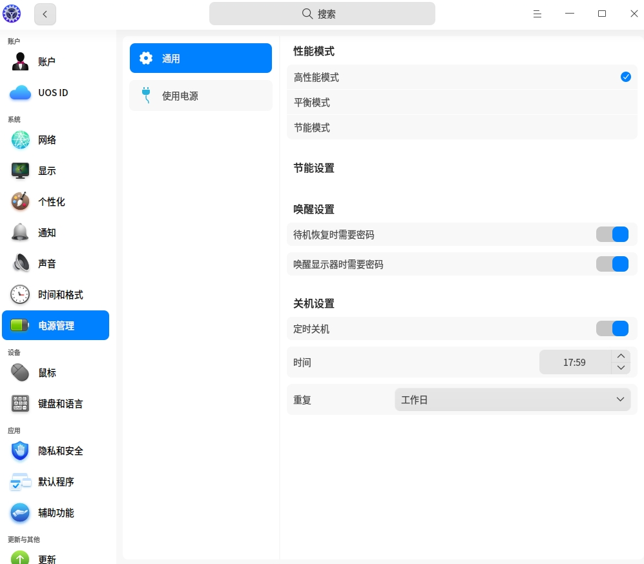644x564 pixels.
Task: Open the 鼠标 mouse icon
Action: tap(20, 372)
